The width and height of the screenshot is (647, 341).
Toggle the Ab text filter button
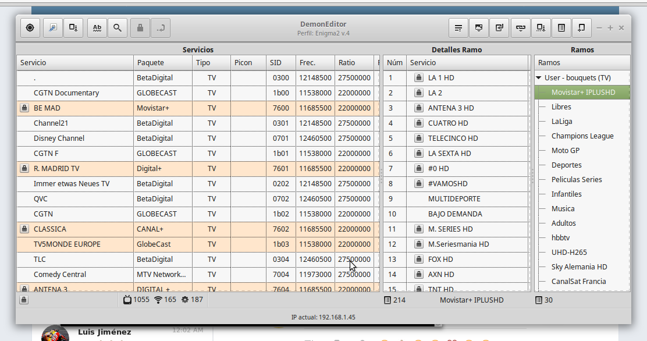click(x=97, y=28)
